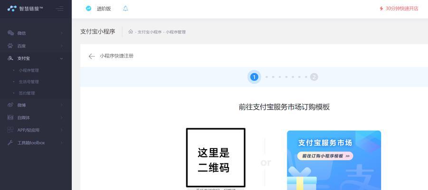Click the 前往支付宝服务市场订购模板 heading
428x190 pixels.
coord(284,107)
